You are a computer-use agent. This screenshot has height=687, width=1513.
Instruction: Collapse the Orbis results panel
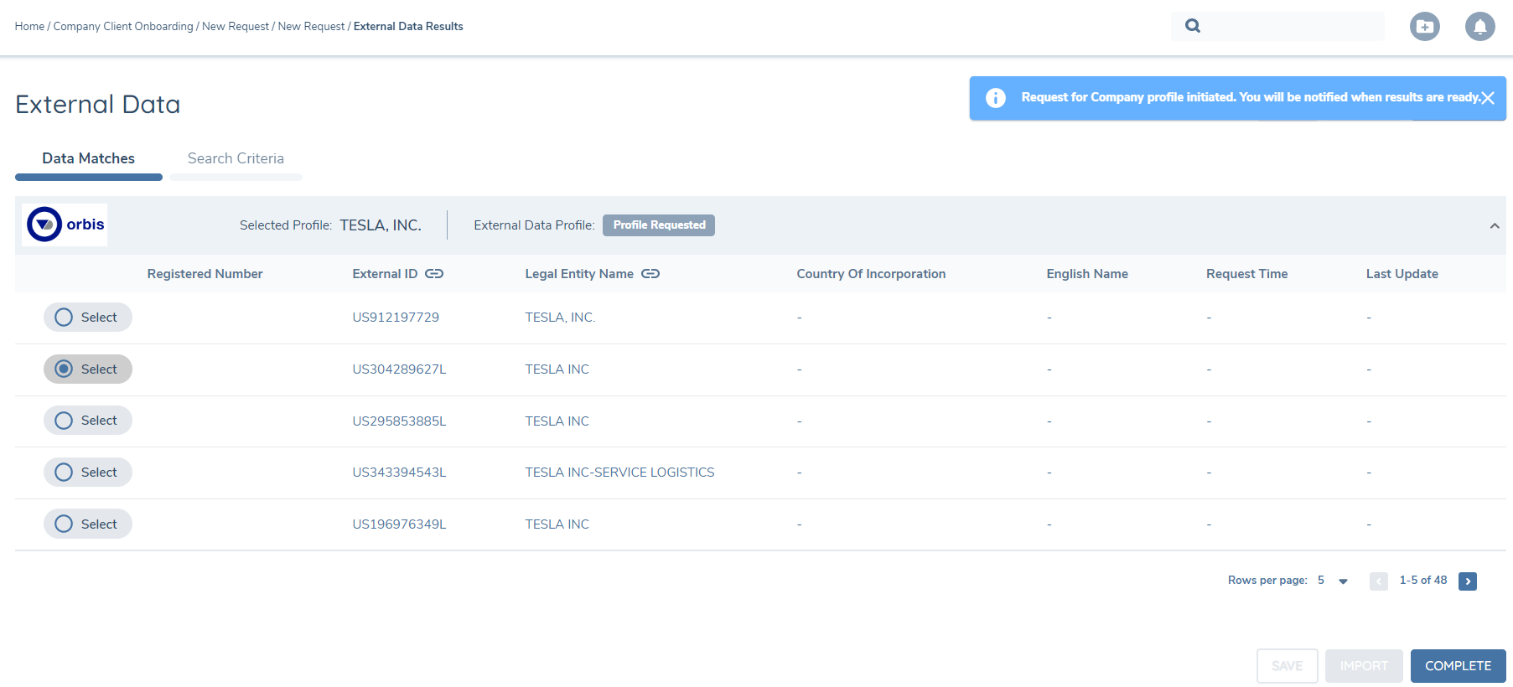[1494, 226]
